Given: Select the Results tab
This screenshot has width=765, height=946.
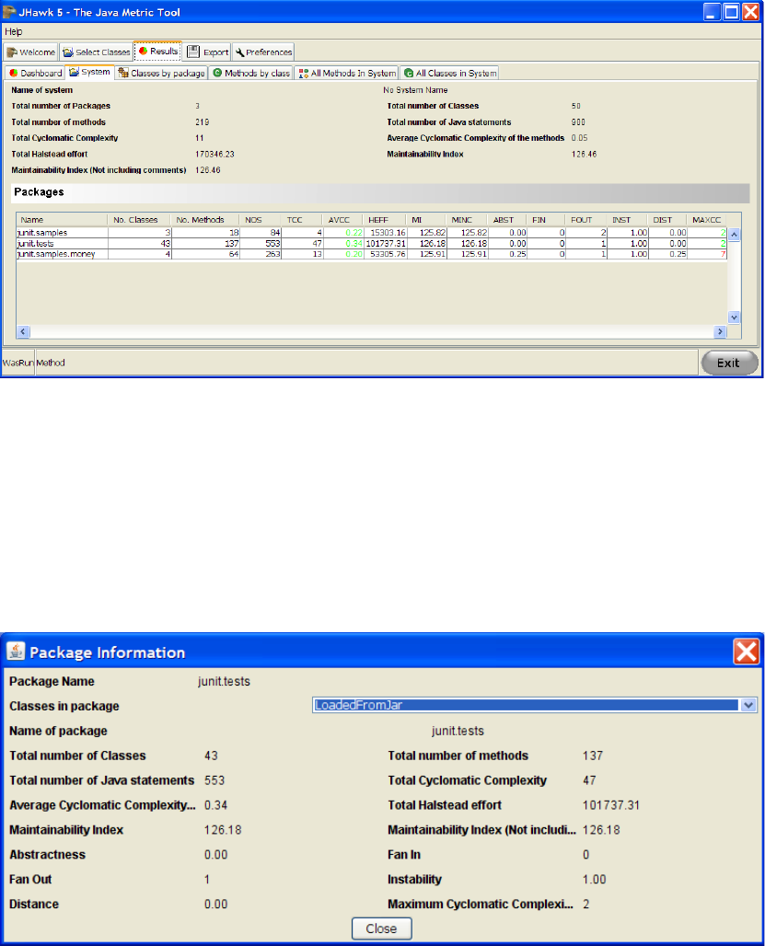Looking at the screenshot, I should pyautogui.click(x=158, y=52).
